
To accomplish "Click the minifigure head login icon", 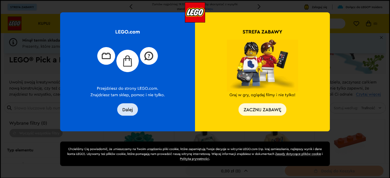I will click(x=306, y=7).
